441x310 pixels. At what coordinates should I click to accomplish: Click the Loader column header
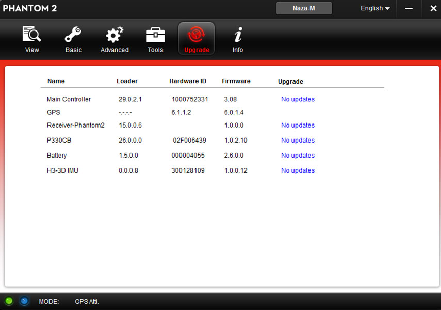click(x=127, y=81)
